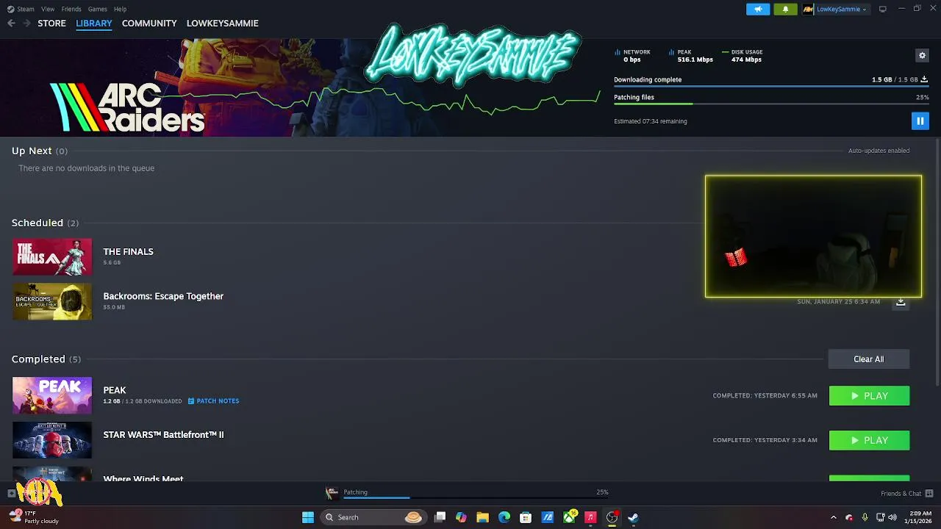Open the Steam announcements megaphone button

coord(758,9)
